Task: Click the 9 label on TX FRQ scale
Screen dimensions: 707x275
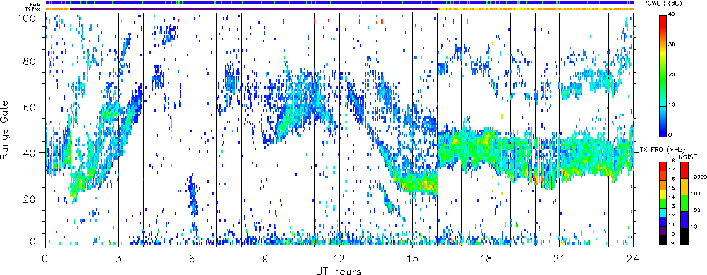Action: [x=672, y=243]
